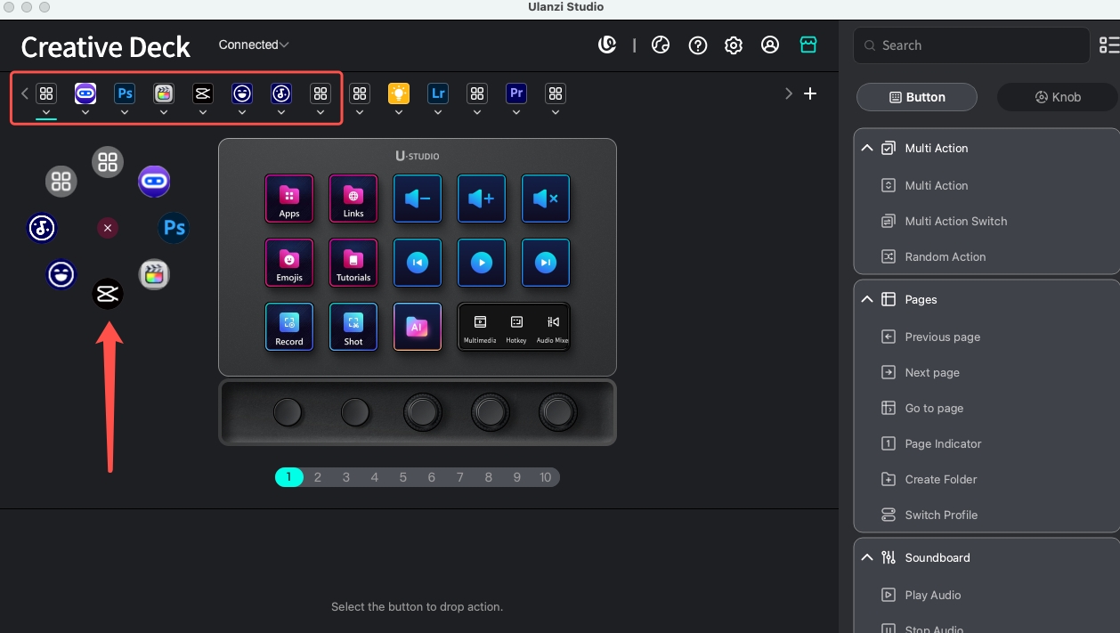Switch to the Knob actions toggle
The image size is (1120, 633).
point(1058,97)
